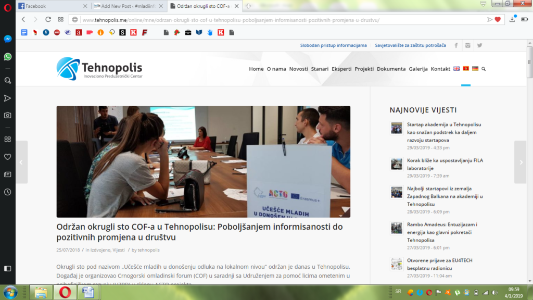Image resolution: width=533 pixels, height=300 pixels.
Task: Open My Flow in sidebar
Action: (7, 98)
